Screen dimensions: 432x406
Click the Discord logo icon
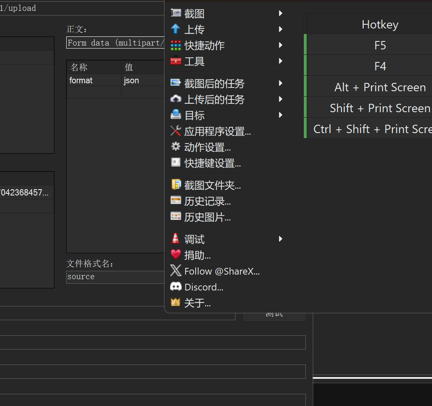pyautogui.click(x=176, y=287)
